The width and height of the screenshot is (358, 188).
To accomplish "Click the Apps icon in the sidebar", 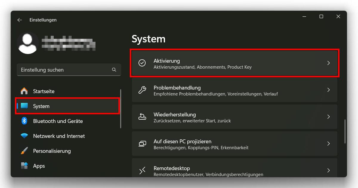I will click(x=25, y=166).
